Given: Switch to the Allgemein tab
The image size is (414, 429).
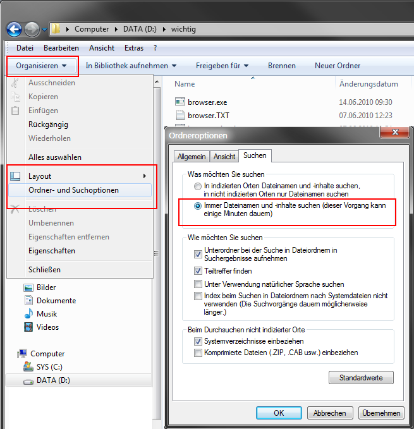Looking at the screenshot, I should point(192,157).
